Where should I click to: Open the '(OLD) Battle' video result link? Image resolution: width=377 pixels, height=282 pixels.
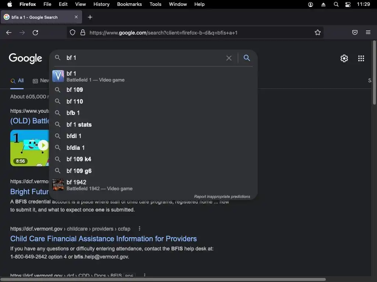pos(29,120)
